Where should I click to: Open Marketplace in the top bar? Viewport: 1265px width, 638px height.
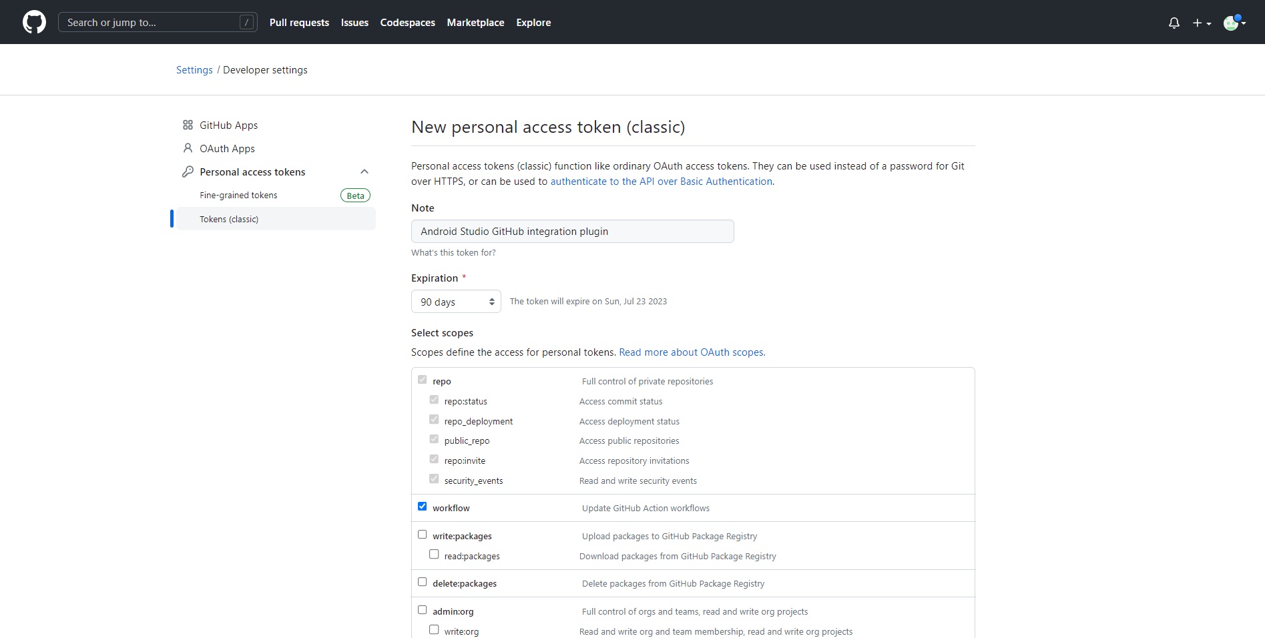coord(475,23)
